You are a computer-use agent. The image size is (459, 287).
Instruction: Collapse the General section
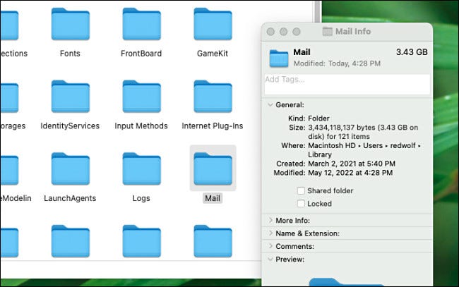(x=270, y=104)
